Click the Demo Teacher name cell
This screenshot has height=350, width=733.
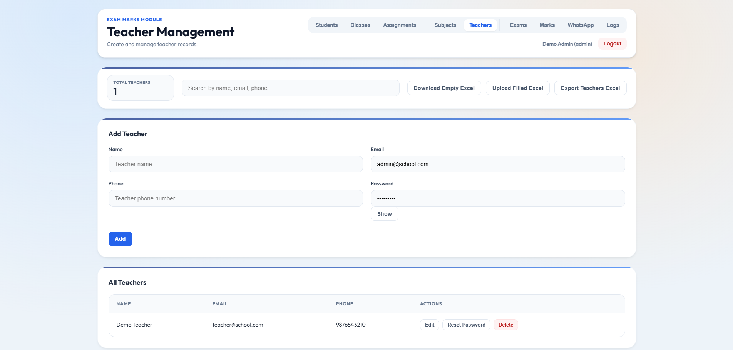(x=134, y=325)
